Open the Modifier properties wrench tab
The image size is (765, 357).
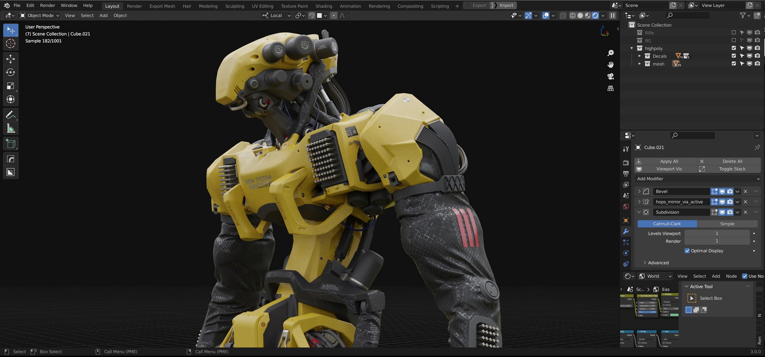coord(626,232)
